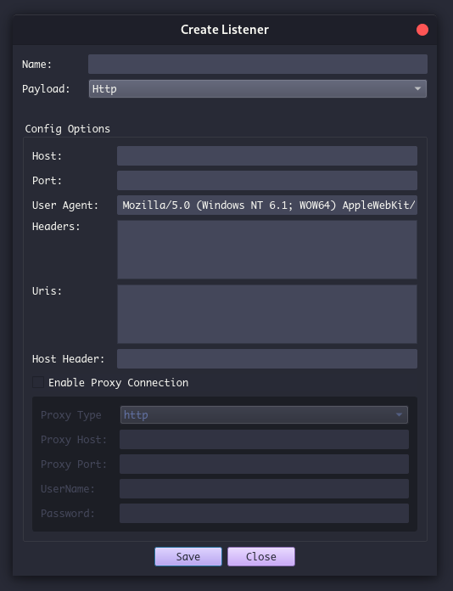Enable Proxy Connection checkbox

coord(38,382)
